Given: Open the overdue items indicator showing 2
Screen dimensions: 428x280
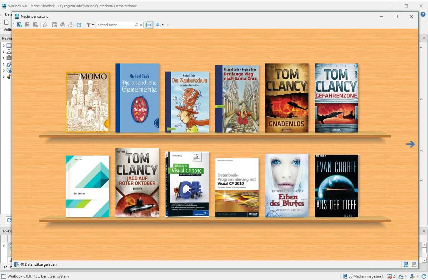Looking at the screenshot, I should click(390, 276).
